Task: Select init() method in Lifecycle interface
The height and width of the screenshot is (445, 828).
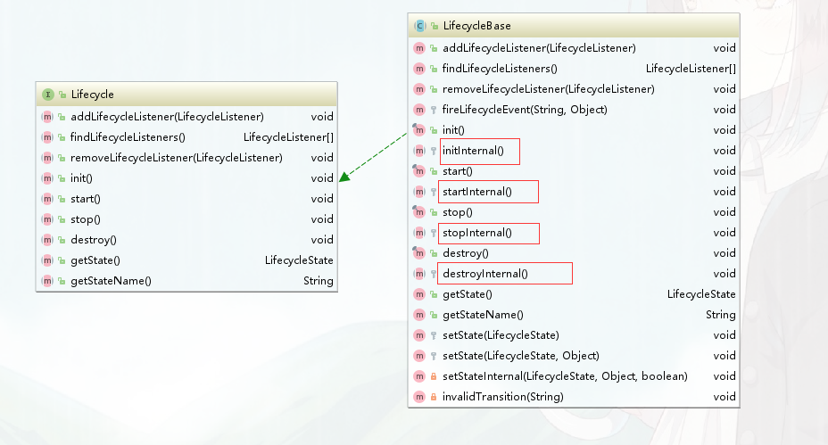Action: point(81,178)
